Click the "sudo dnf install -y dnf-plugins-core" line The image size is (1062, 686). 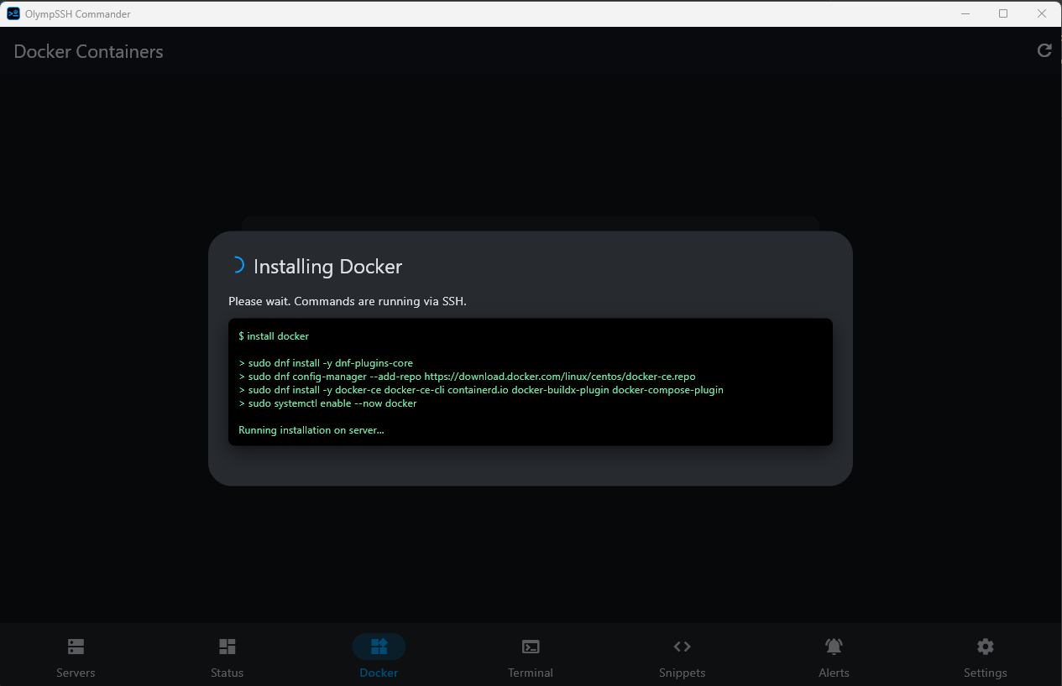click(326, 363)
